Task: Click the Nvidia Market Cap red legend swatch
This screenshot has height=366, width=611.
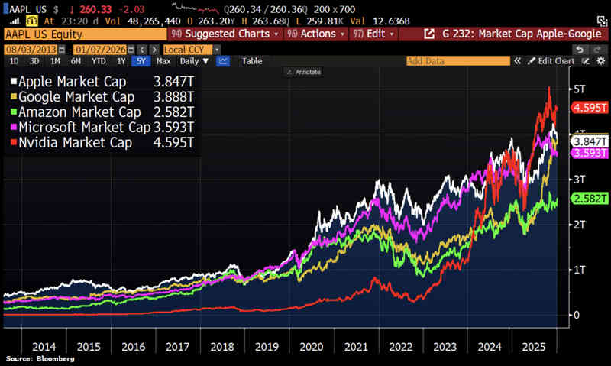Action: pos(11,142)
